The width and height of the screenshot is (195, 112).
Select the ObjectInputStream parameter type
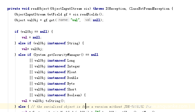click(66, 9)
